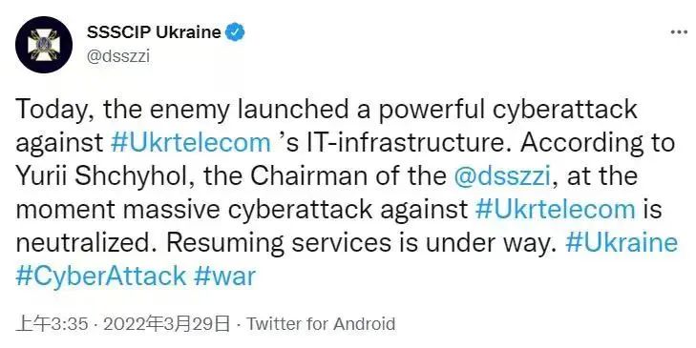Viewport: 696px width, 348px height.
Task: Click the name 'Yurii Shchyhol' in the tweet
Action: tap(106, 176)
